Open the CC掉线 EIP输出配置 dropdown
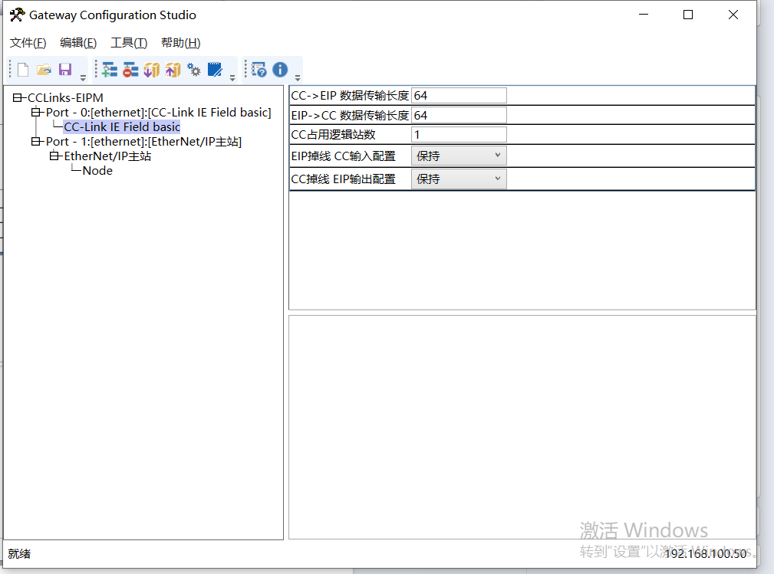Screen dimensions: 774x574 [x=459, y=179]
